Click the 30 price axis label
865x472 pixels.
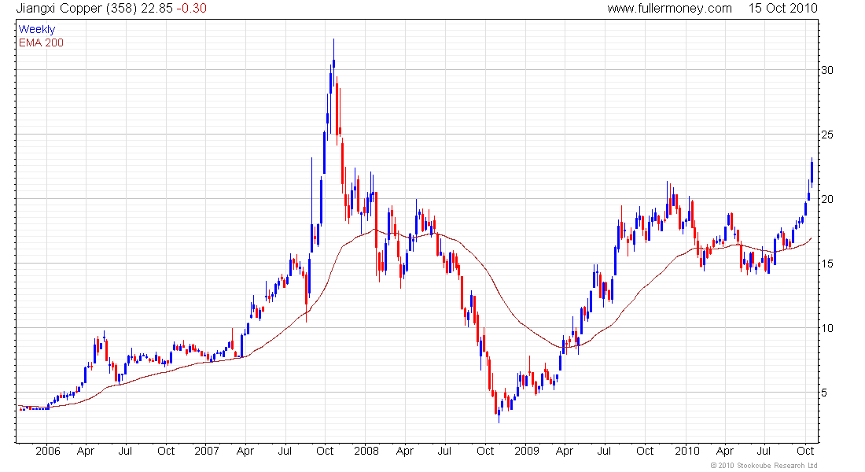(827, 70)
